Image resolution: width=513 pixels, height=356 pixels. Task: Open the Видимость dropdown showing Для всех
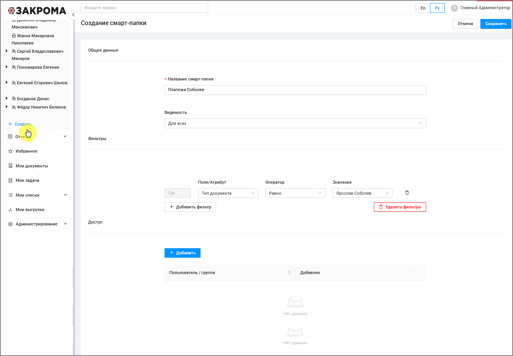point(295,123)
